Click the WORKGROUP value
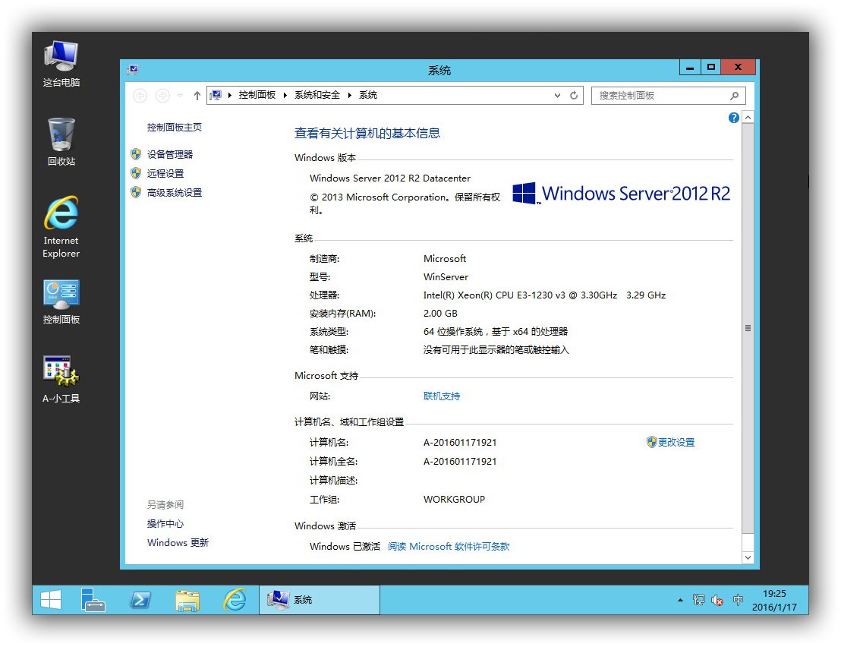841x647 pixels. [x=454, y=500]
